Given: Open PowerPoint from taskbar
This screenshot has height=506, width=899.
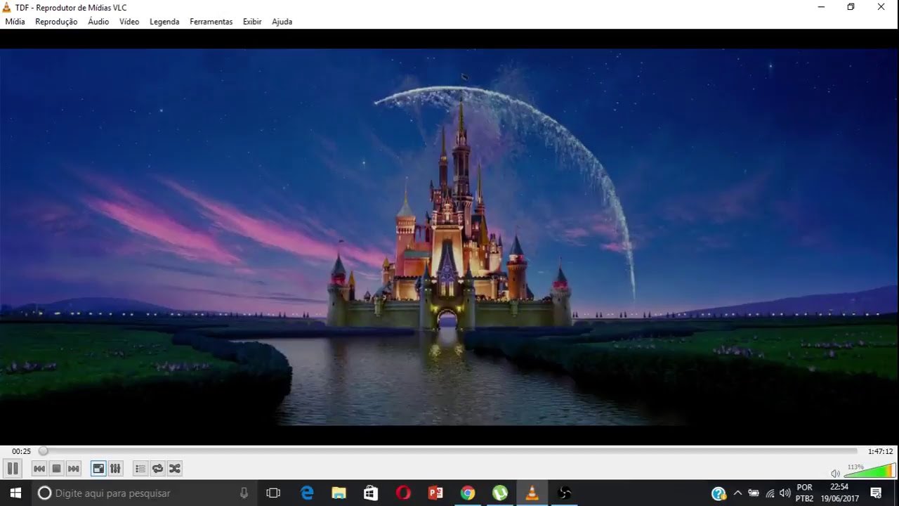Looking at the screenshot, I should pos(435,493).
